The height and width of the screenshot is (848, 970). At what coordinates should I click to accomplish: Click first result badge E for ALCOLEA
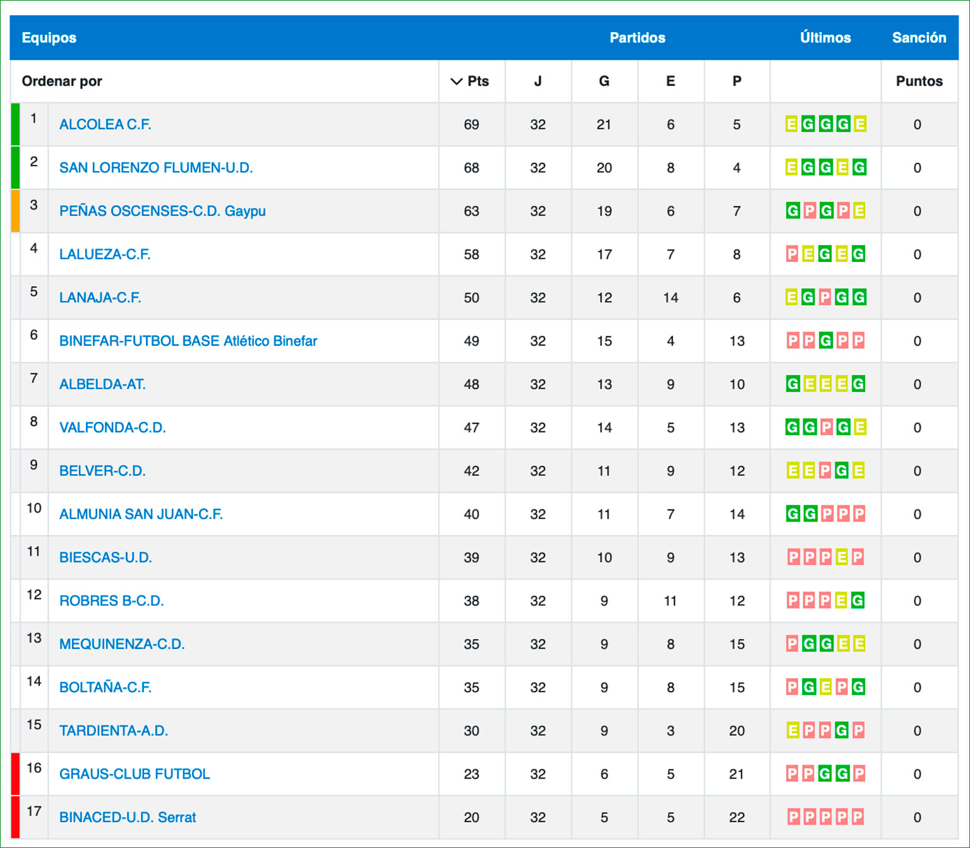(x=791, y=124)
